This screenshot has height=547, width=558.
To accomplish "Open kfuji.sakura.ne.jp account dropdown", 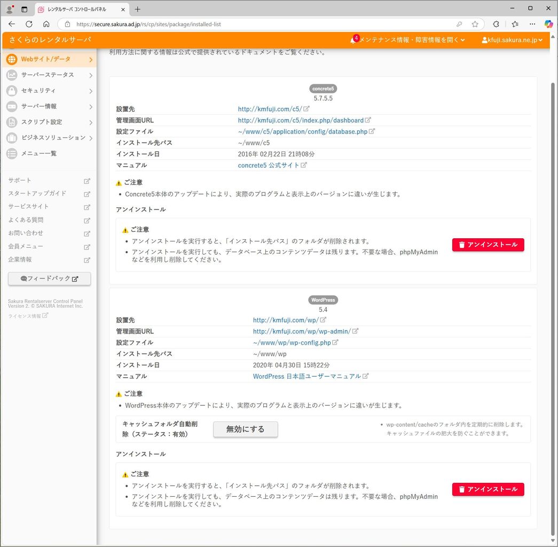I will (512, 40).
